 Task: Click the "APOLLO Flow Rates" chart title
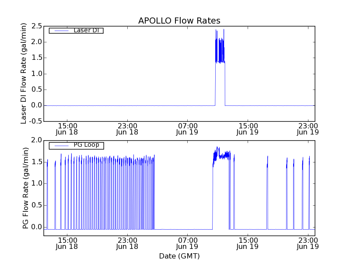pos(179,21)
